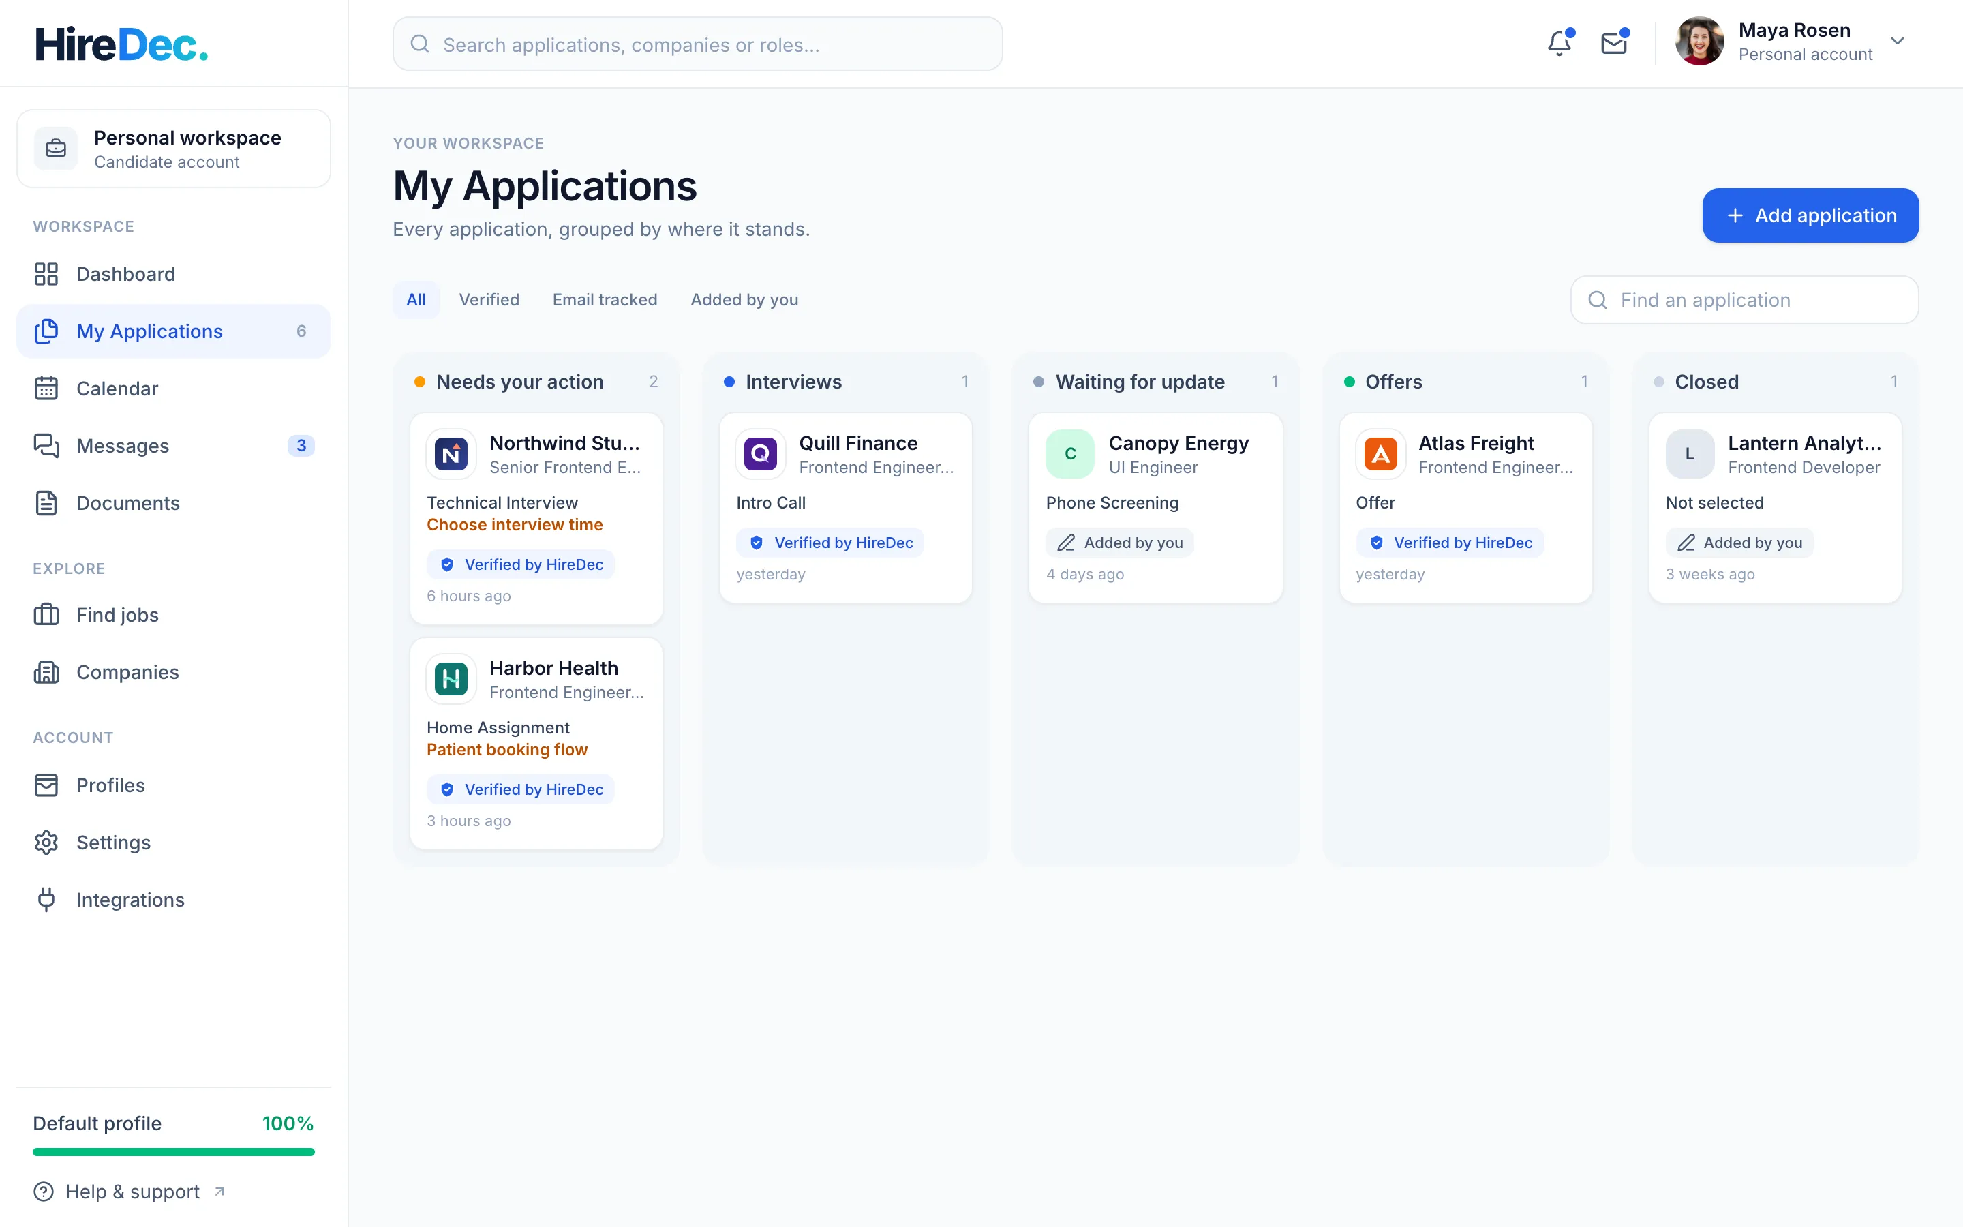
Task: Click the Canopy Energy card title
Action: point(1178,443)
